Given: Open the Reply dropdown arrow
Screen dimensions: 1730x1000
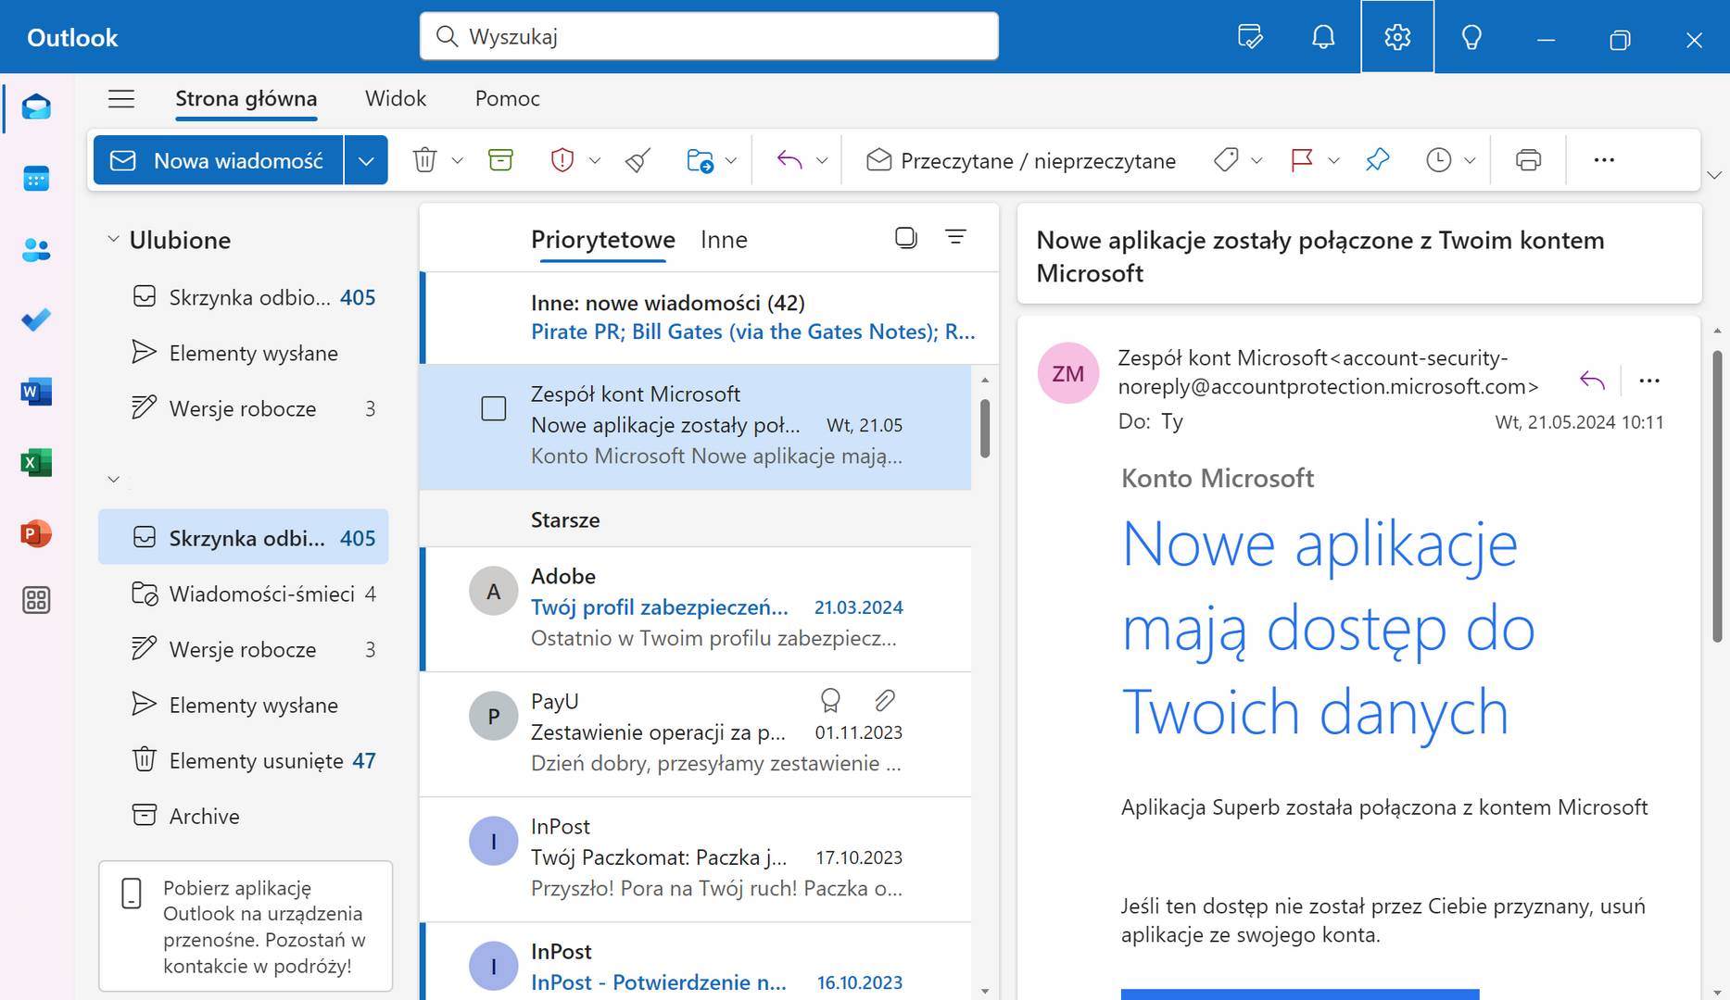Looking at the screenshot, I should coord(821,161).
